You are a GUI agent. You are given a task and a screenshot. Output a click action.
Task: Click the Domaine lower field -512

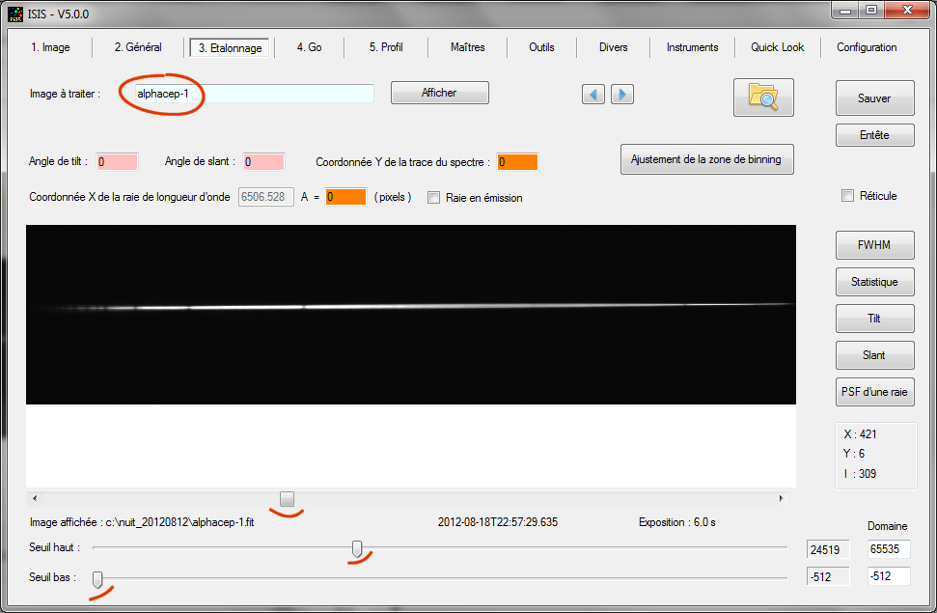click(889, 576)
